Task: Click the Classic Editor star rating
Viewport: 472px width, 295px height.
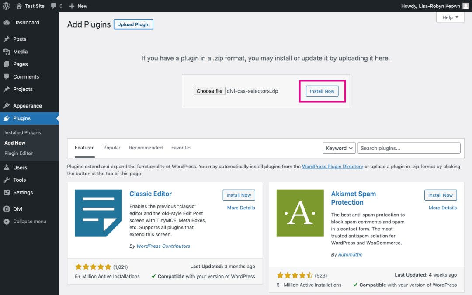Action: (93, 267)
